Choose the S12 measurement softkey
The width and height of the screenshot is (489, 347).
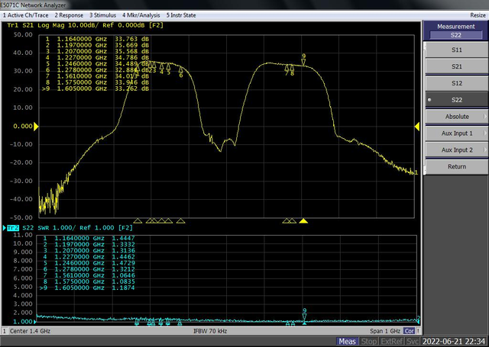click(457, 83)
